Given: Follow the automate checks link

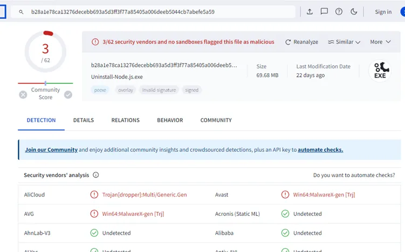Looking at the screenshot, I should click(x=320, y=150).
